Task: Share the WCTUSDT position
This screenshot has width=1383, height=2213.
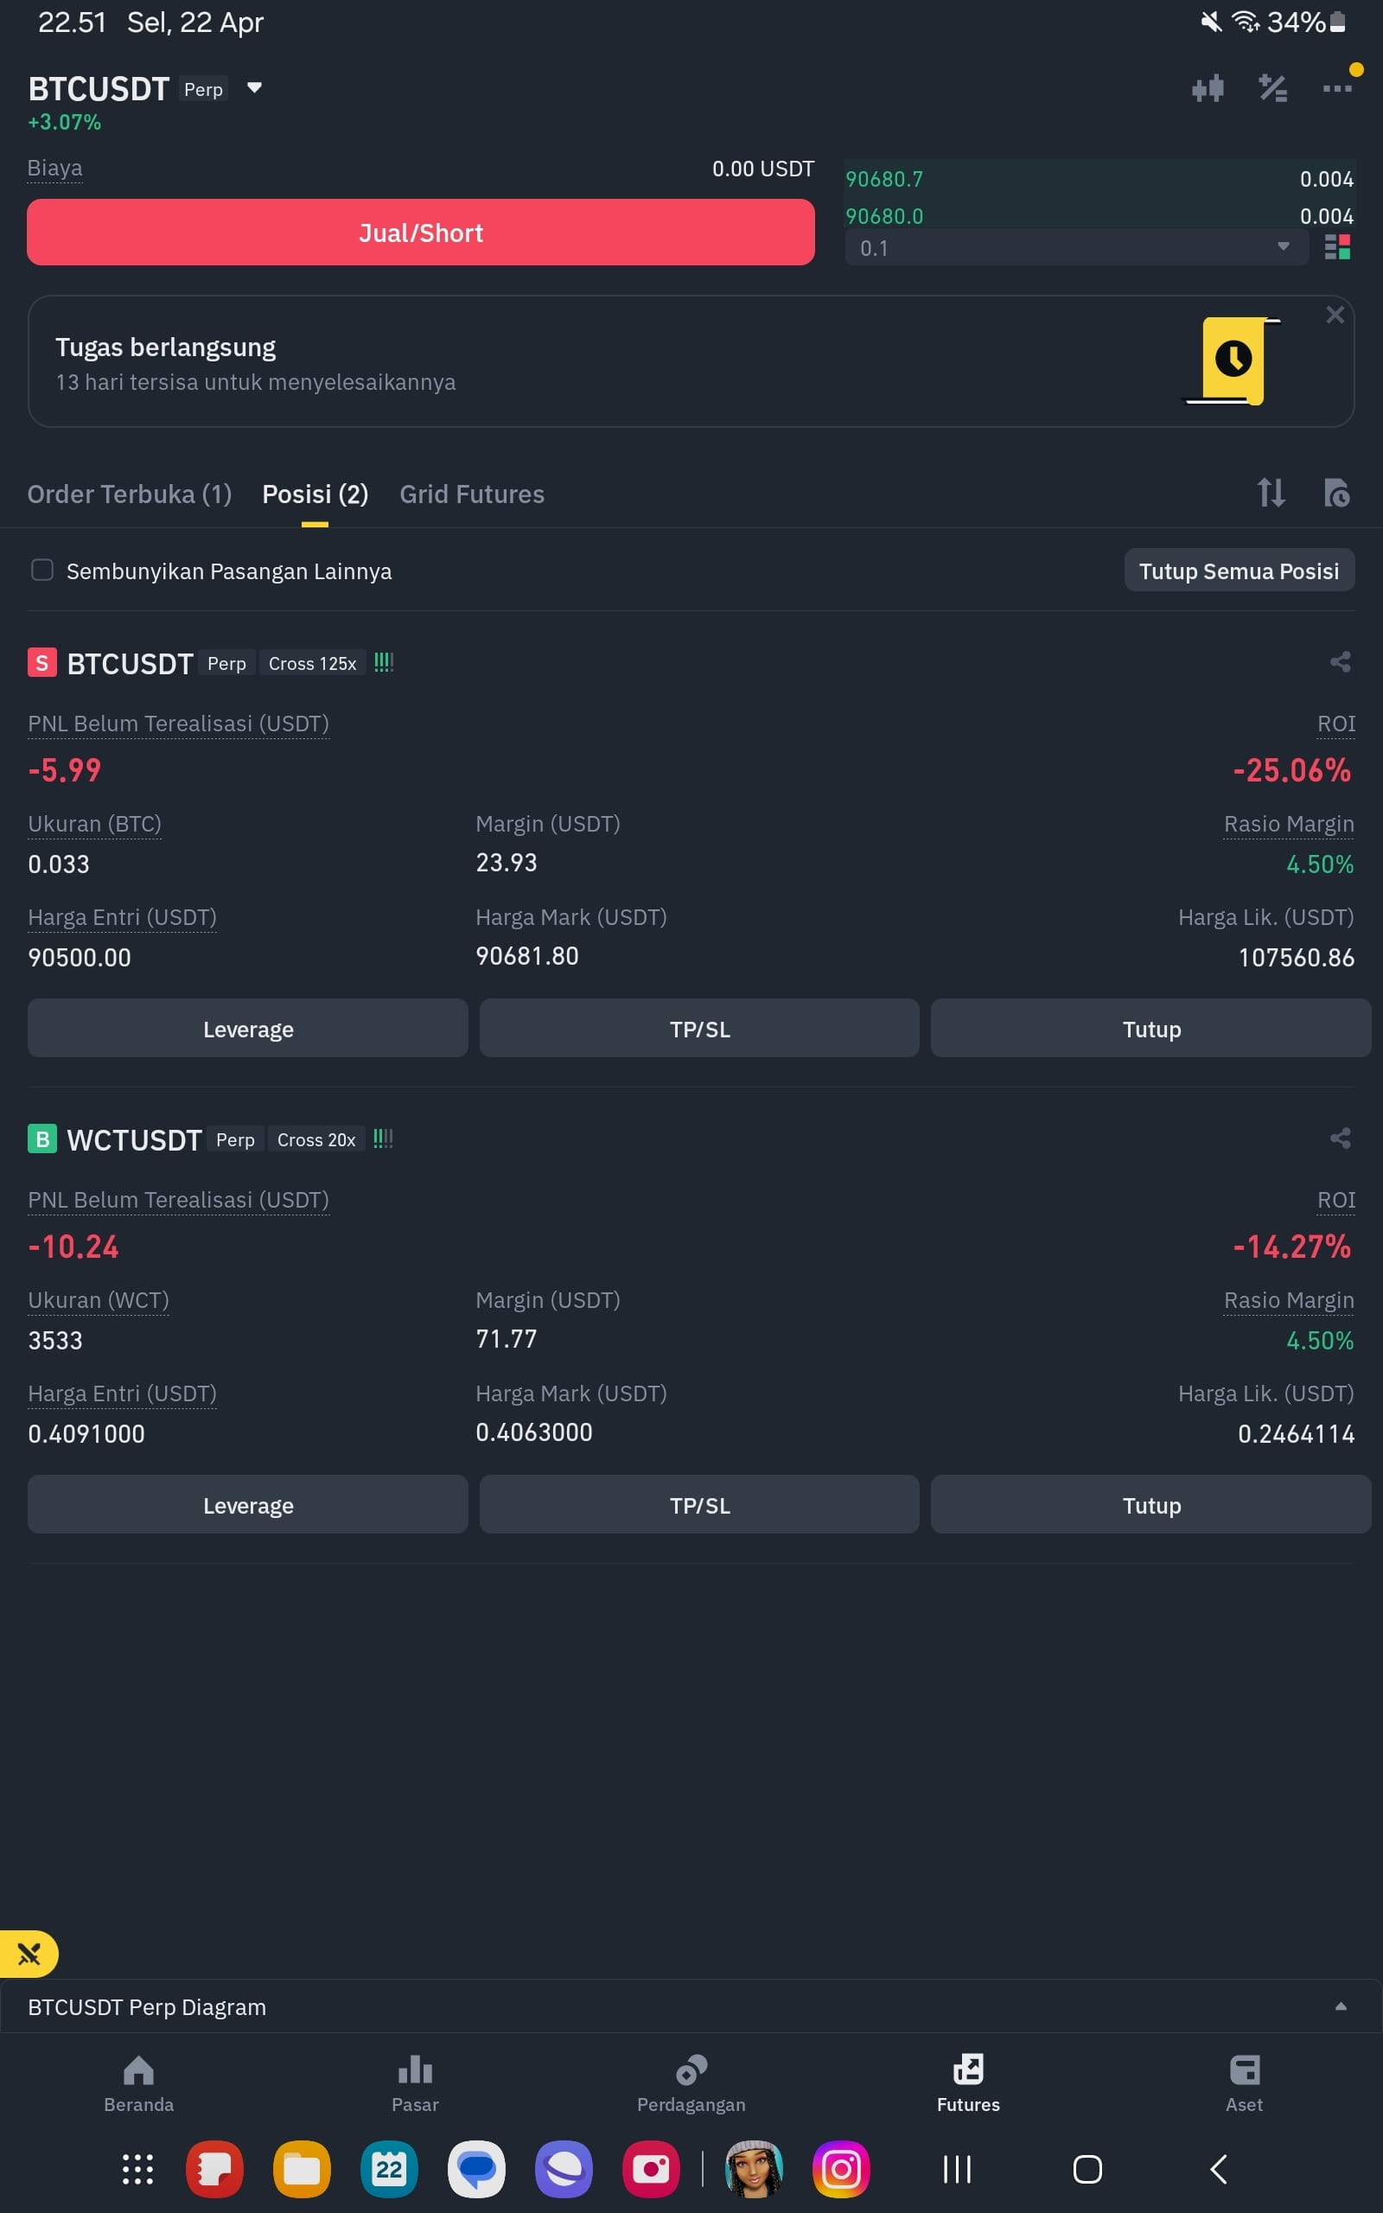Action: pos(1340,1138)
